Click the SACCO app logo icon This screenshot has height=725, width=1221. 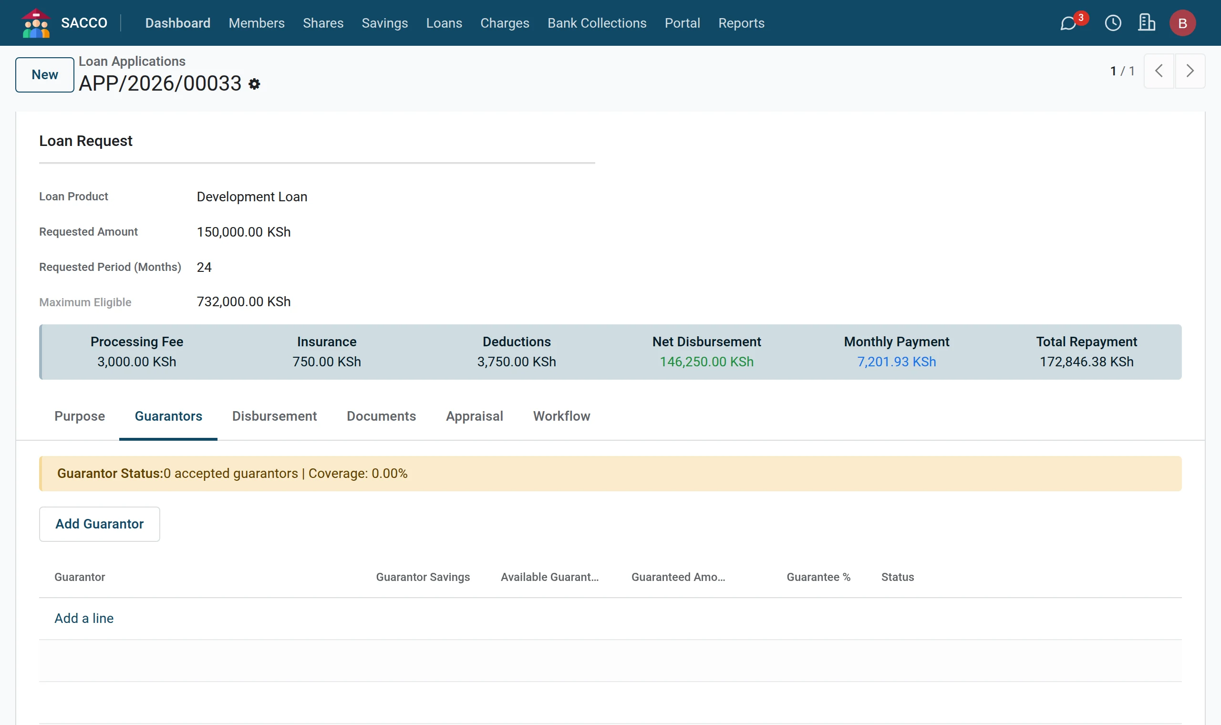click(x=36, y=23)
